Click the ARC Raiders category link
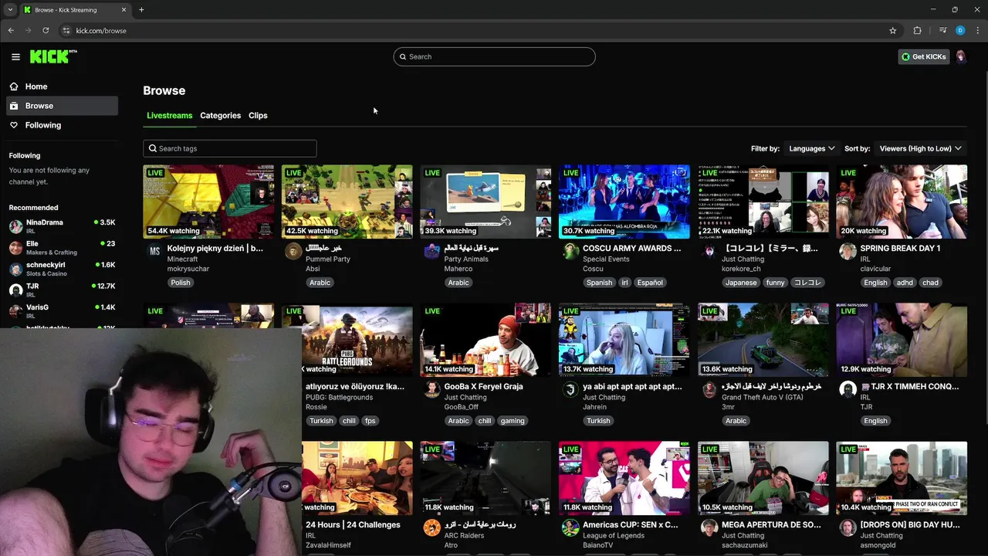The image size is (988, 556). (462, 535)
